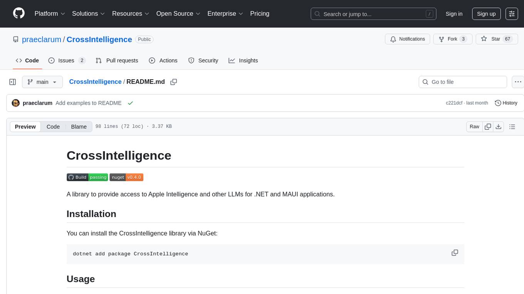Viewport: 524px width, 294px height.
Task: Switch to the Pull requests tab
Action: coord(117,60)
